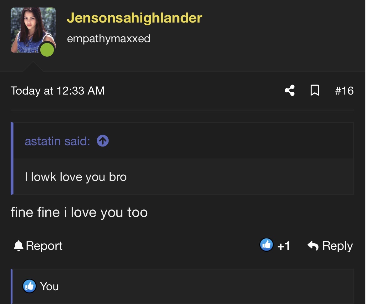Screen dimensions: 366x304
Task: Jump to astatin's original post via up arrow
Action: point(103,141)
